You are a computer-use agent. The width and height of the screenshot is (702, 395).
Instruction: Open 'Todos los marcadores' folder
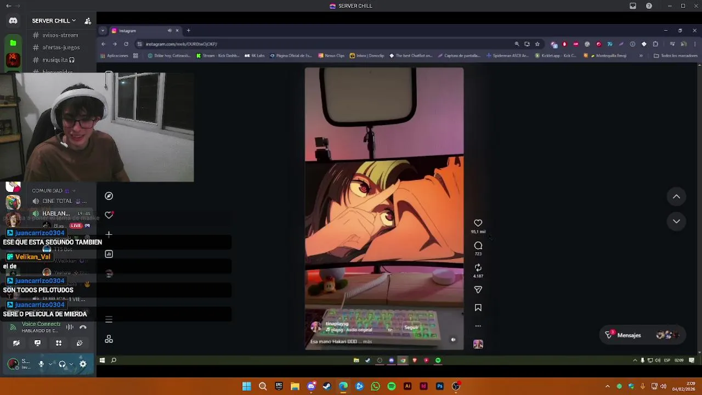pos(676,55)
